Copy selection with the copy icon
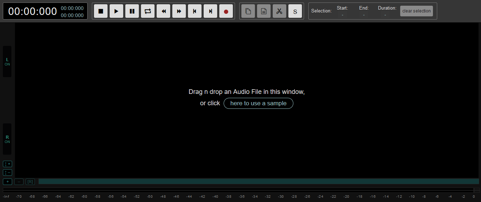Viewport: 481px width, 202px height. pyautogui.click(x=248, y=11)
